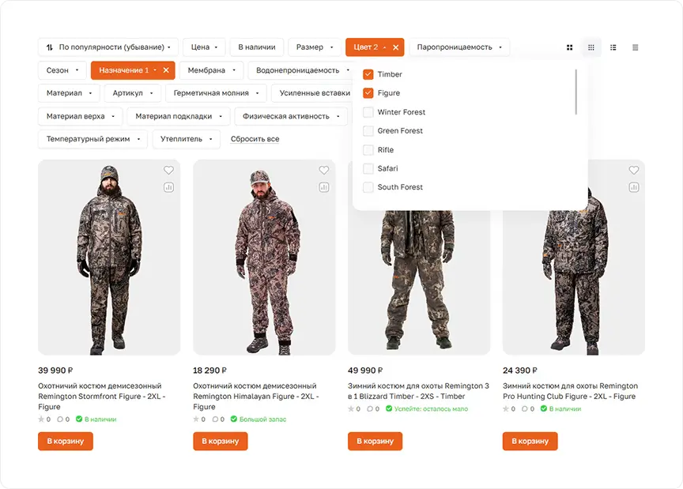Enable the Winter Forest color checkbox
This screenshot has height=489, width=683.
point(368,112)
